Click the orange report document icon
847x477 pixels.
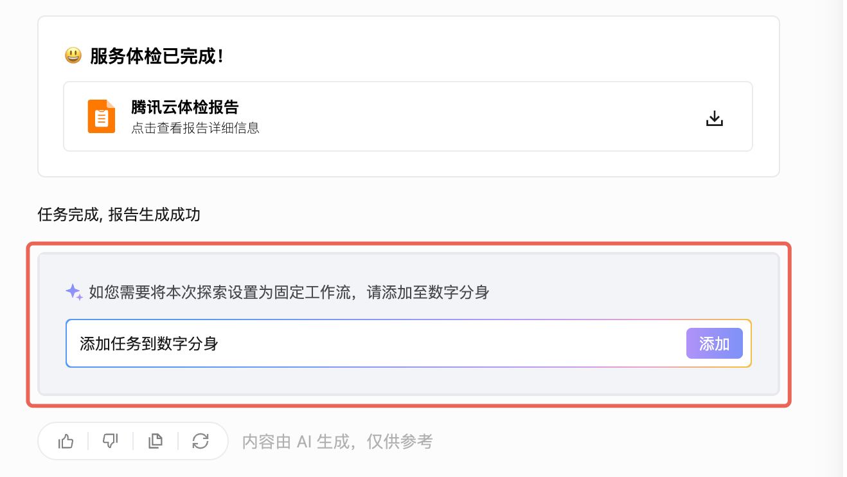point(102,116)
